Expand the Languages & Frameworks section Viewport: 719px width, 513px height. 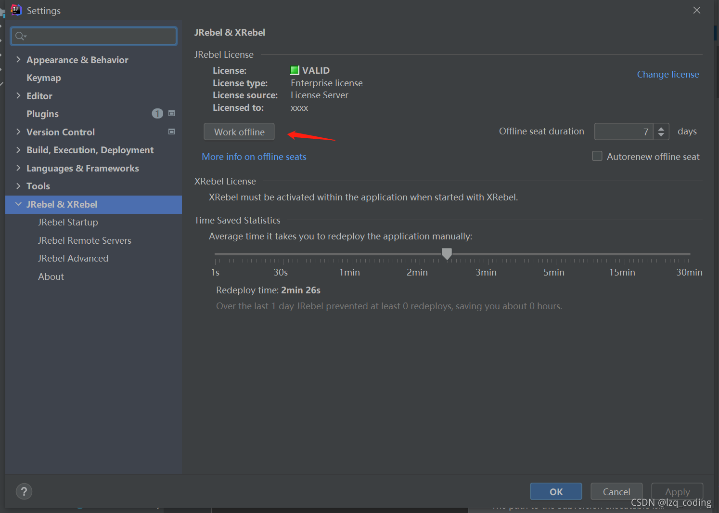point(18,168)
